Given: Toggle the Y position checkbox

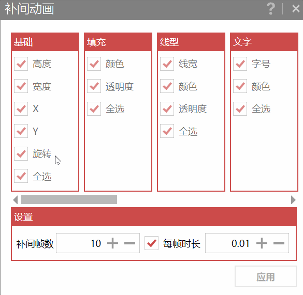Looking at the screenshot, I should point(21,131).
